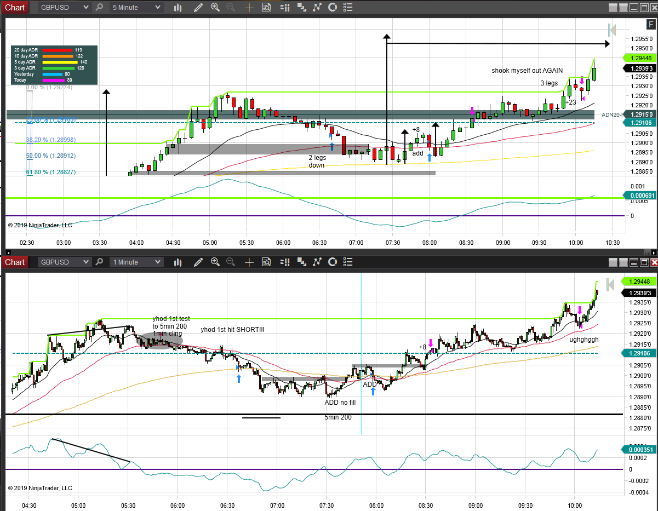This screenshot has width=658, height=511.
Task: Open drawing tools pencil in 5 Minute chart
Action: click(198, 7)
